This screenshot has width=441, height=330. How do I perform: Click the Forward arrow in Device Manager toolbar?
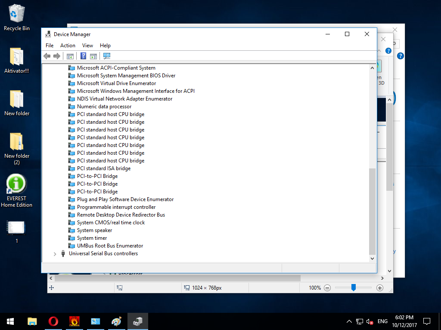(x=57, y=56)
